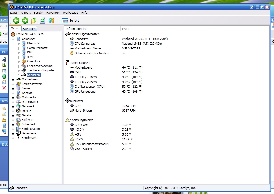This screenshot has height=194, width=274.
Task: Click the Sensoren chip icon in tree
Action: 24,75
